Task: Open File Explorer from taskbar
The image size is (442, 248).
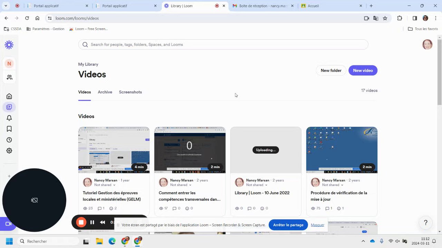Action: click(x=99, y=241)
